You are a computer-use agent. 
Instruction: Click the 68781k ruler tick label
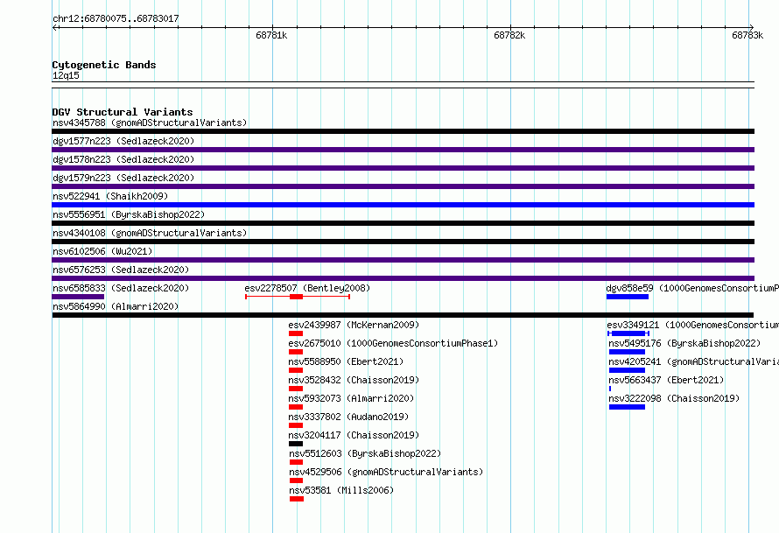point(271,35)
